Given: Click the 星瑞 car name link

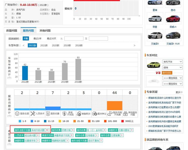Looking at the screenshot, I should click(x=155, y=10).
